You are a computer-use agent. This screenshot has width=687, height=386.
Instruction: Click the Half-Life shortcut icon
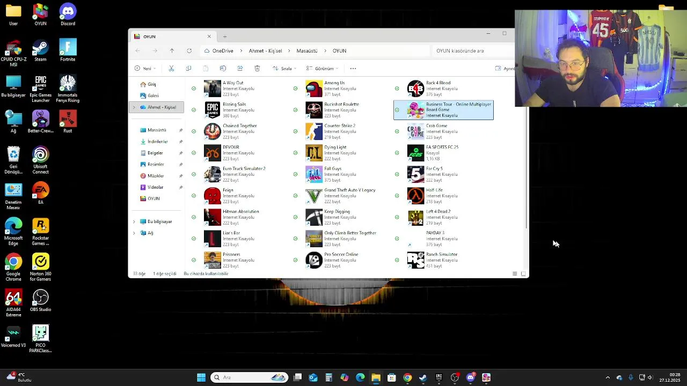[x=415, y=196]
